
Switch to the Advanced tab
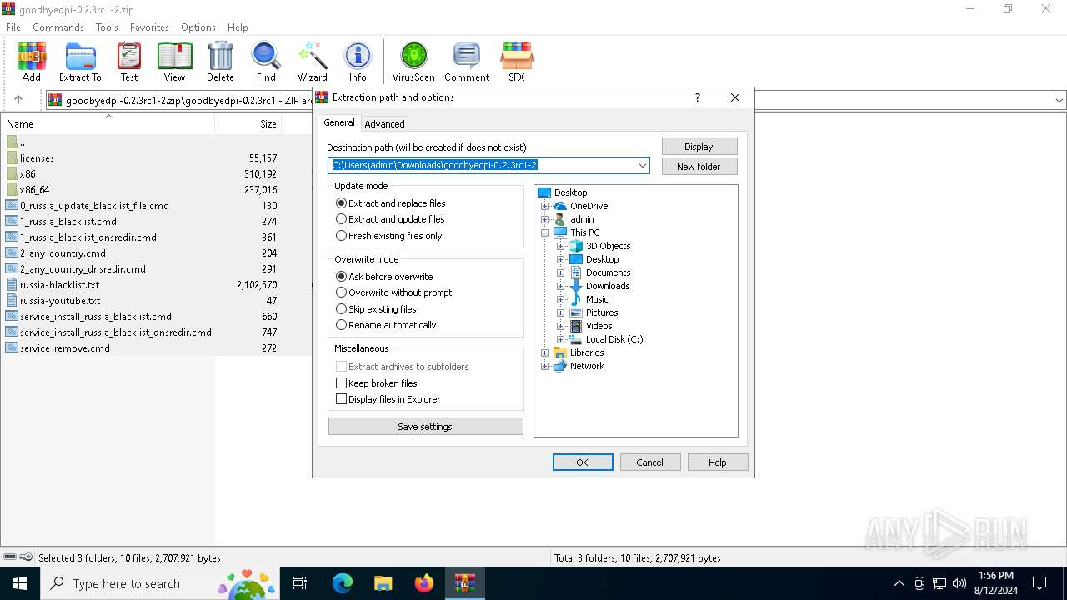(x=384, y=123)
